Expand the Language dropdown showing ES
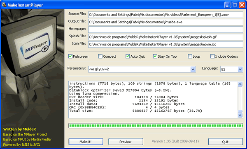Image resolution: width=247 pixels, height=149 pixels. click(x=240, y=69)
